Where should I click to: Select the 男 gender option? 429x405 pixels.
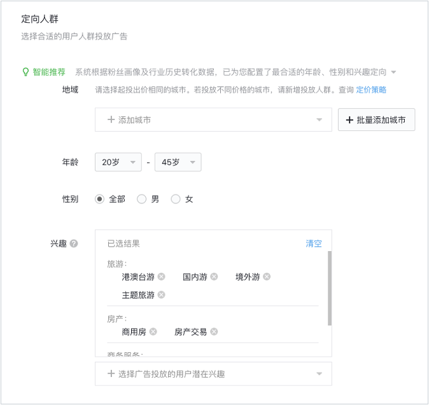point(142,199)
